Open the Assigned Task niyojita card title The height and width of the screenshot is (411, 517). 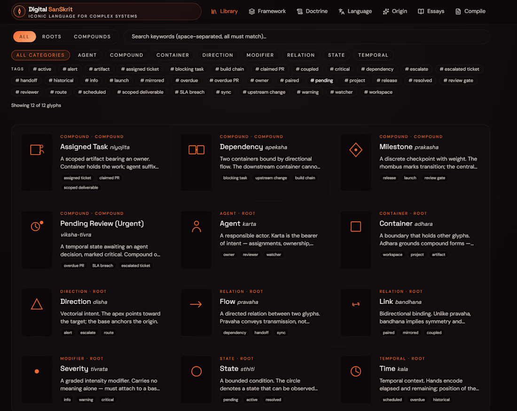tap(95, 147)
